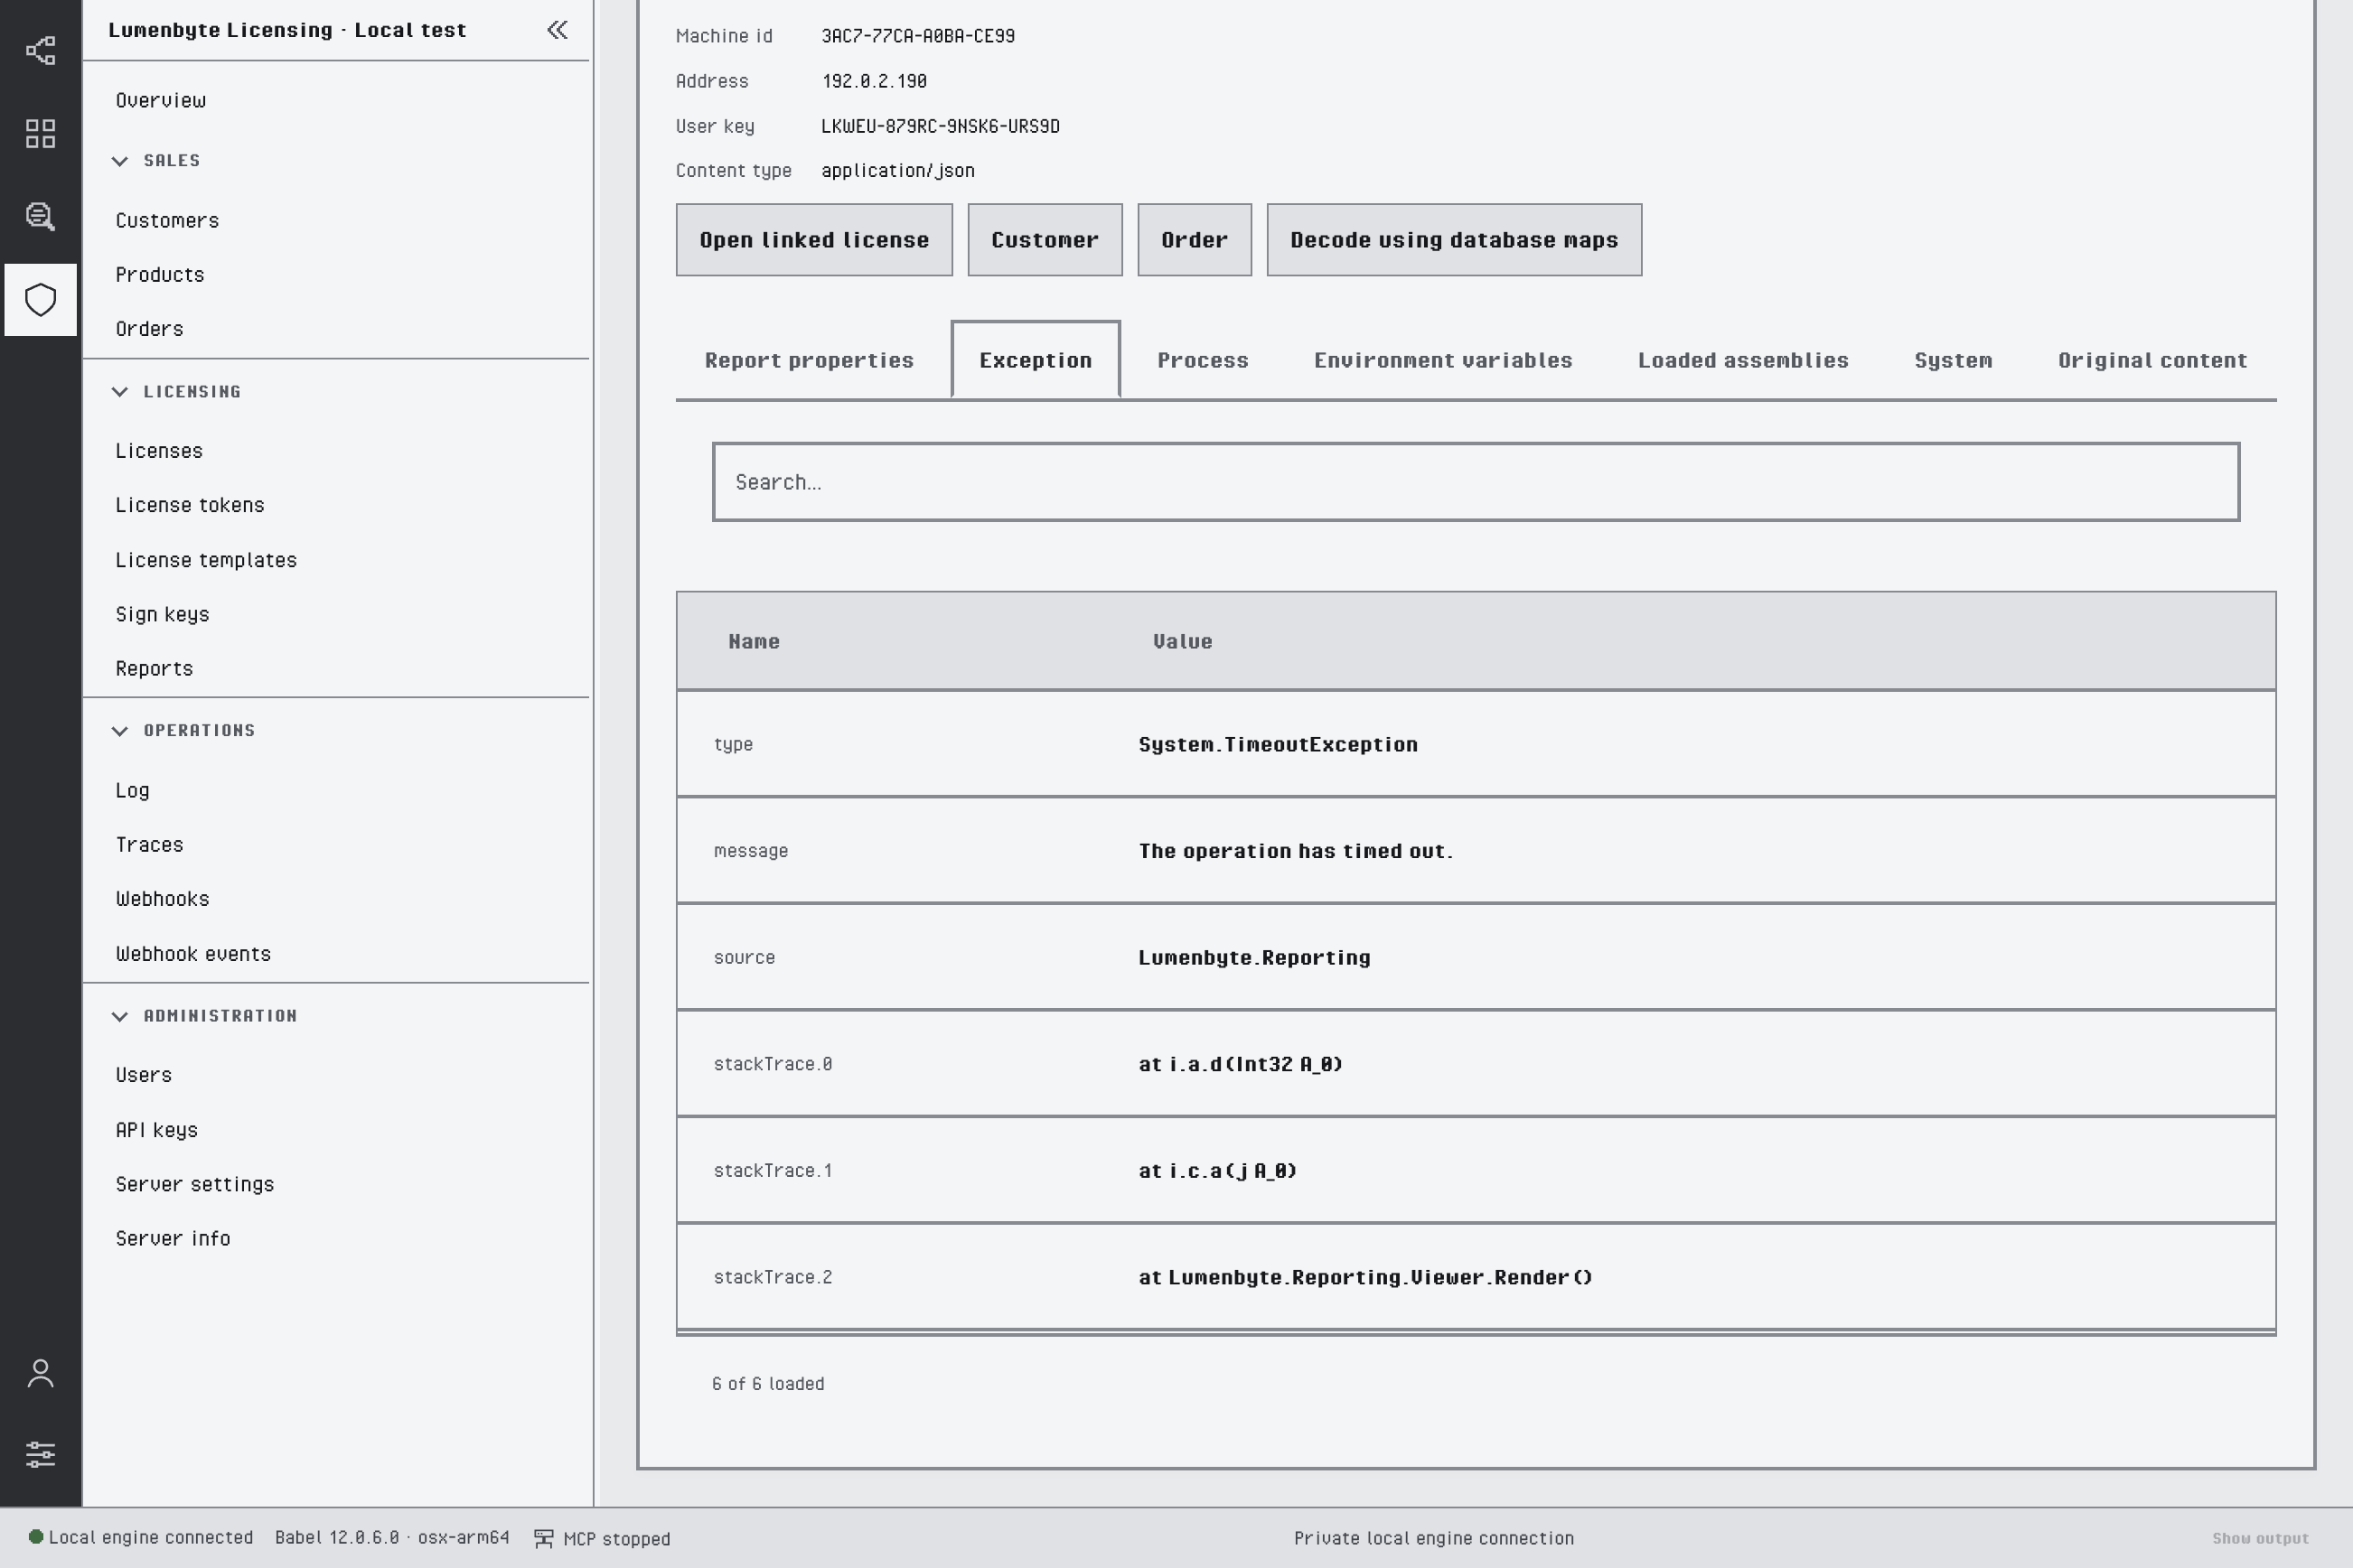Open the share graph icon in the activity rail
This screenshot has height=1568, width=2353.
[x=40, y=50]
